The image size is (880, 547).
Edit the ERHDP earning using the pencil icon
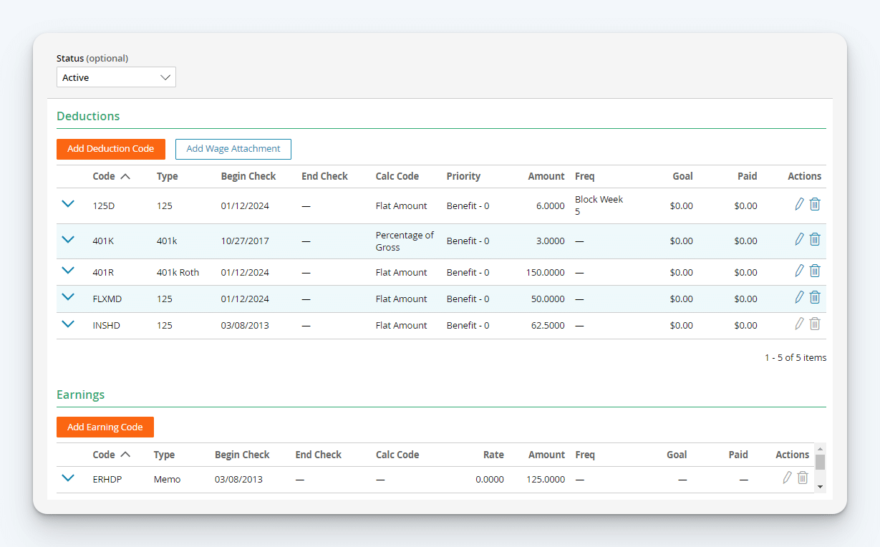click(786, 477)
